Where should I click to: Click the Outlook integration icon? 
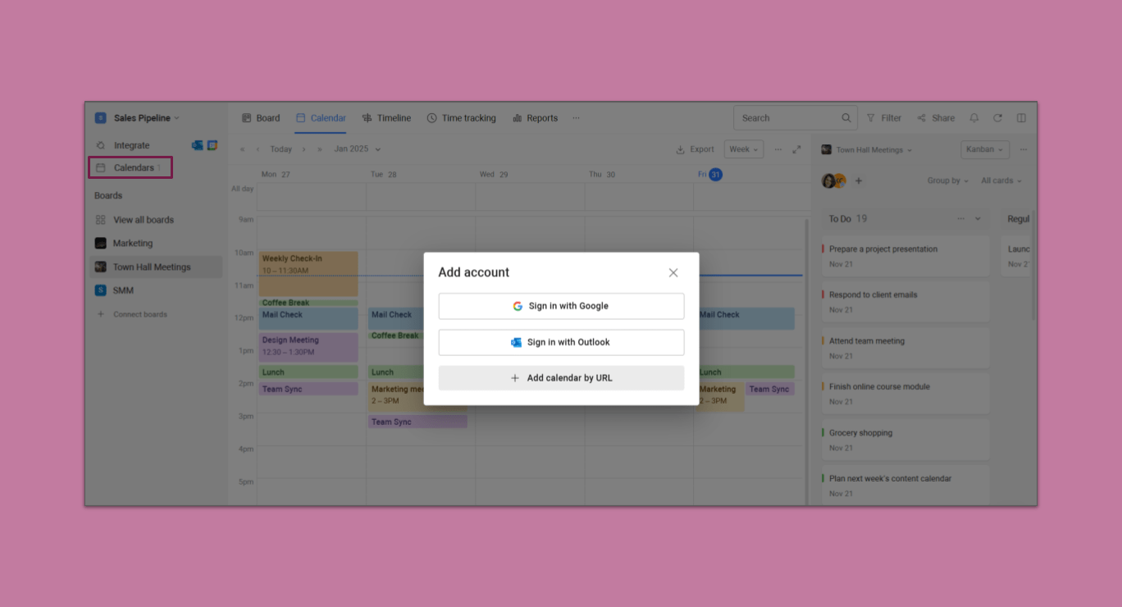(x=198, y=145)
